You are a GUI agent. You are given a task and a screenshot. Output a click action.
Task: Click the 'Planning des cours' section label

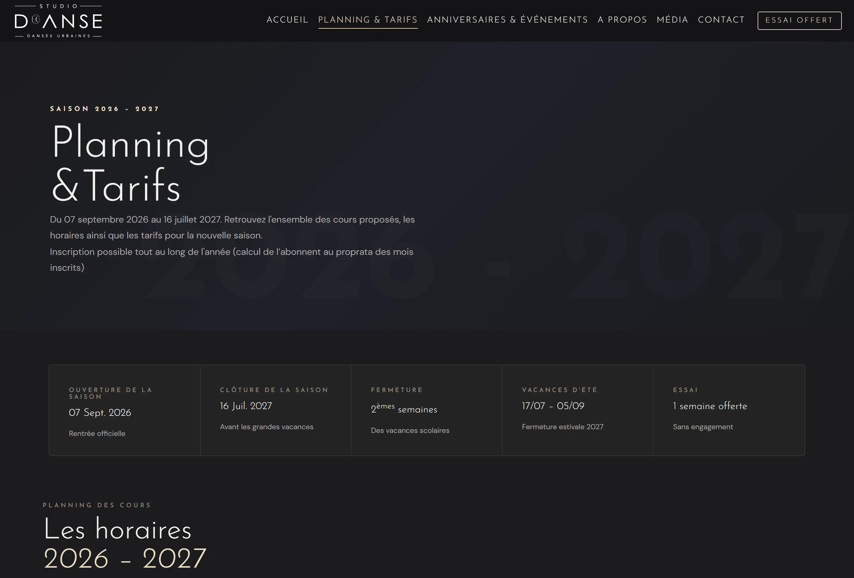coord(97,505)
